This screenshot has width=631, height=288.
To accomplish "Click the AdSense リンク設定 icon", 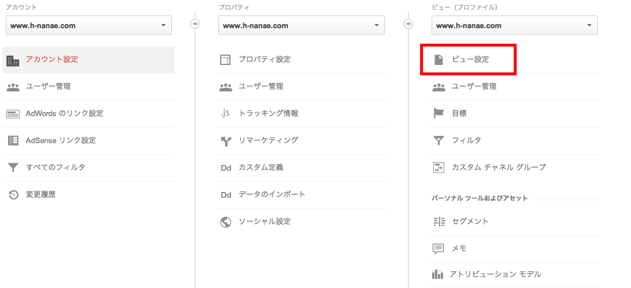I will click(x=13, y=141).
